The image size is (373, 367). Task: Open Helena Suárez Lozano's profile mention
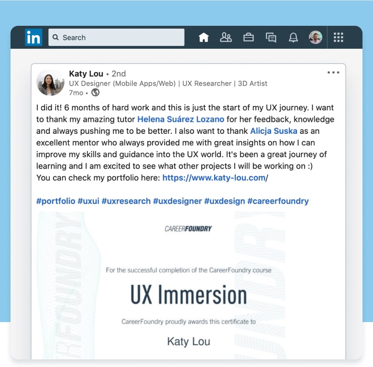(181, 119)
